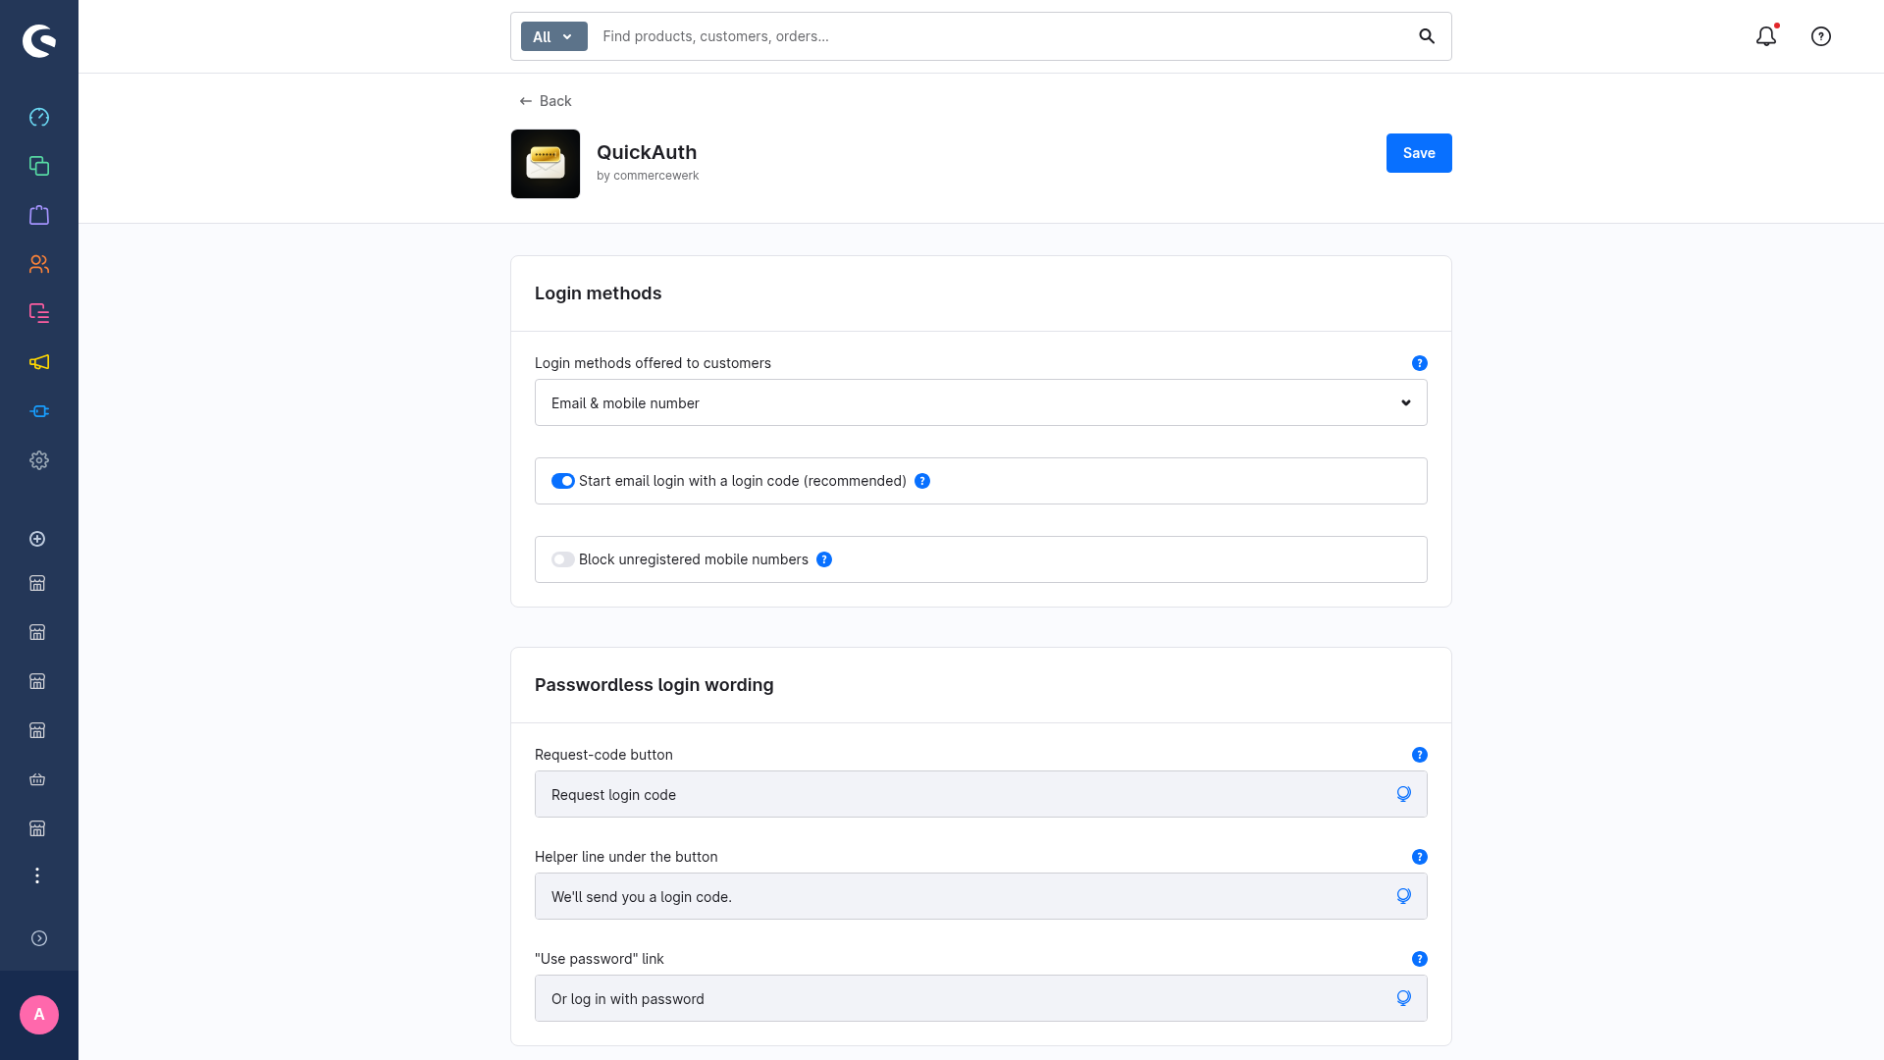The image size is (1884, 1060).
Task: Open the All search filter dropdown
Action: click(x=553, y=36)
